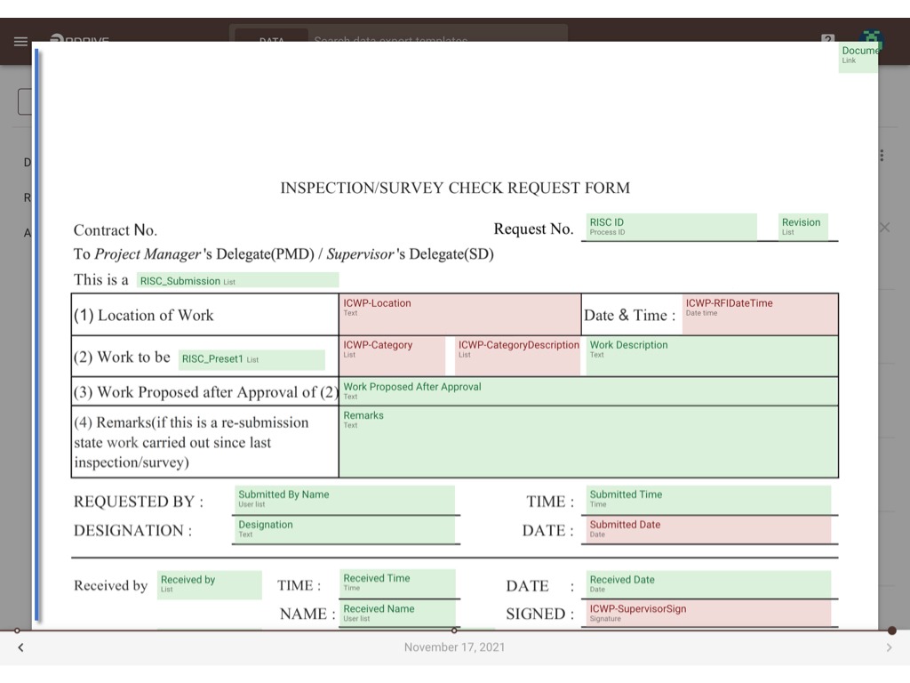Open the Received by list field

point(210,584)
